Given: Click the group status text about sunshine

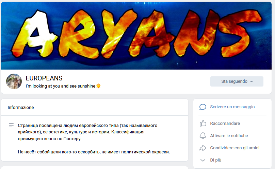Looking at the screenshot, I should (61, 86).
